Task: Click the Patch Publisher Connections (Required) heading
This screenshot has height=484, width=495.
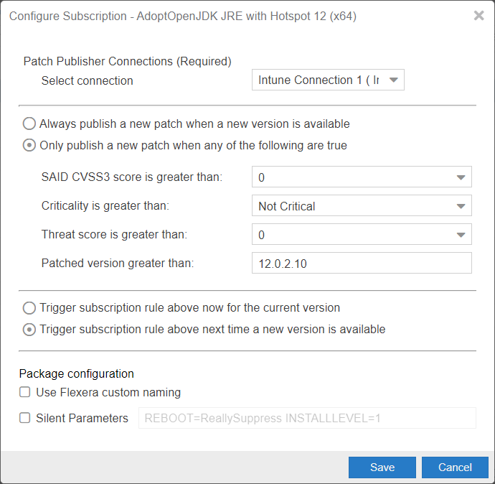Action: (127, 61)
